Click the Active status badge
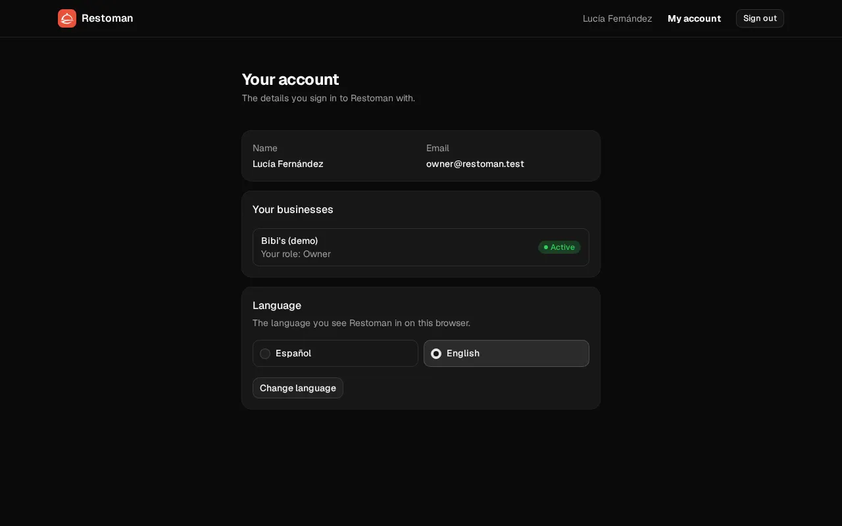 559,247
